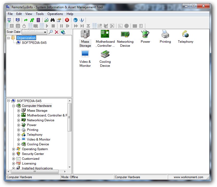Open the View menu
Viewport: 217px width, 187px height.
(x=29, y=14)
